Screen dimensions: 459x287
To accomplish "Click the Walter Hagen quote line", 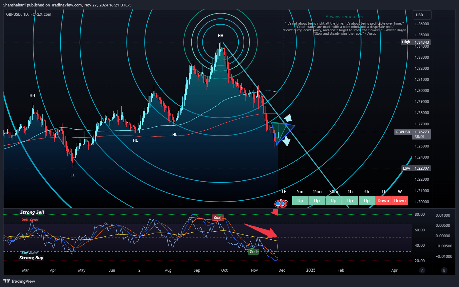I will coord(345,30).
